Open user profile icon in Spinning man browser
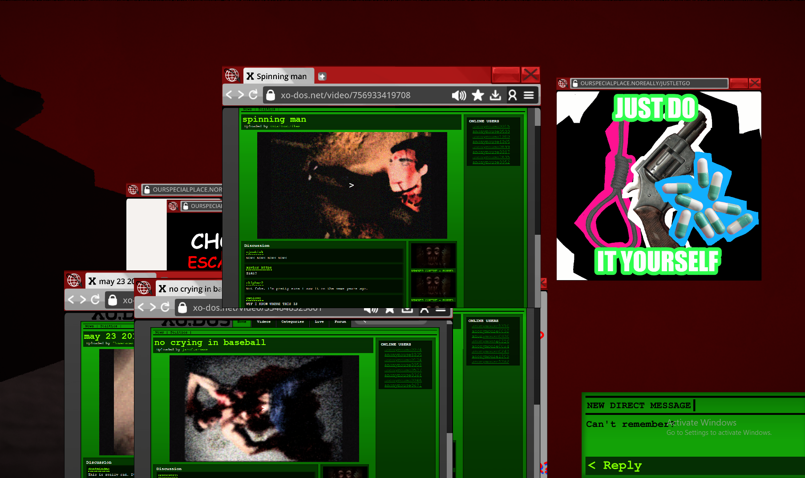Screen dimensions: 805x478 tap(512, 95)
